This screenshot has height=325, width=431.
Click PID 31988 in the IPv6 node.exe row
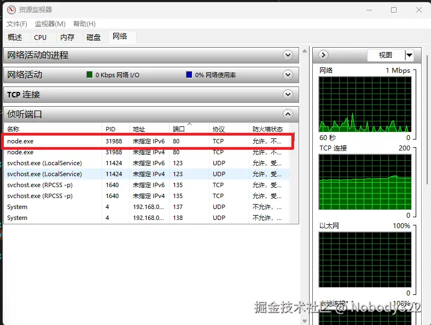pos(114,141)
